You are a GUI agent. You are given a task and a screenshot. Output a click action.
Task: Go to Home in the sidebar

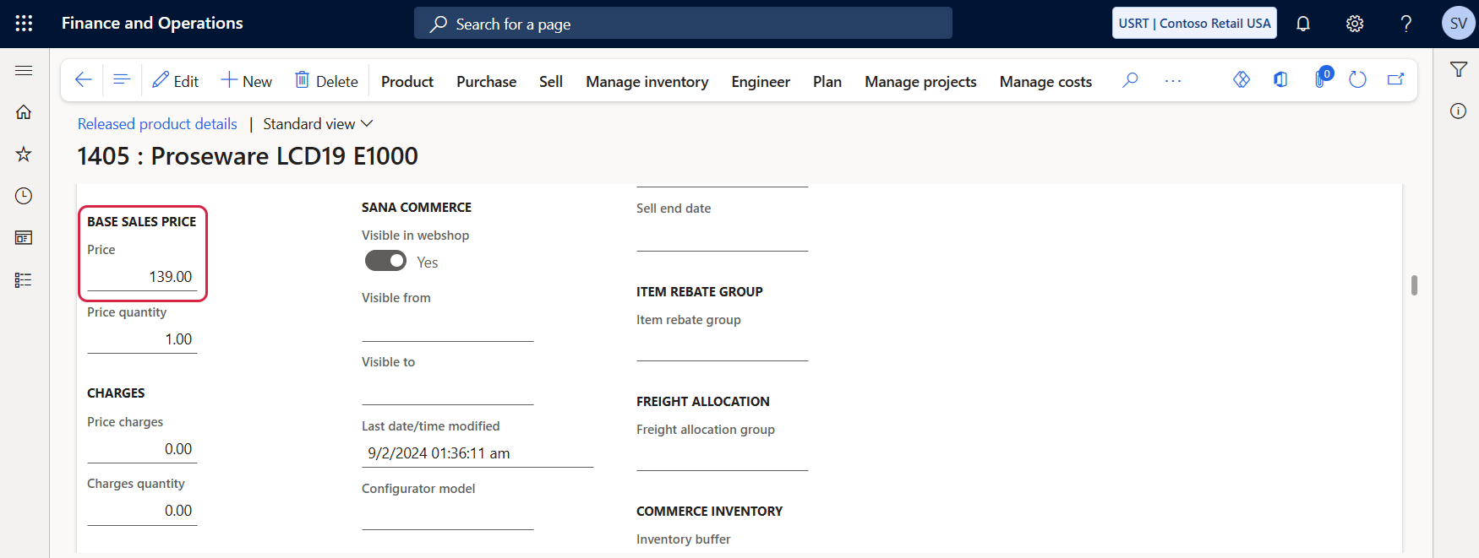tap(24, 112)
